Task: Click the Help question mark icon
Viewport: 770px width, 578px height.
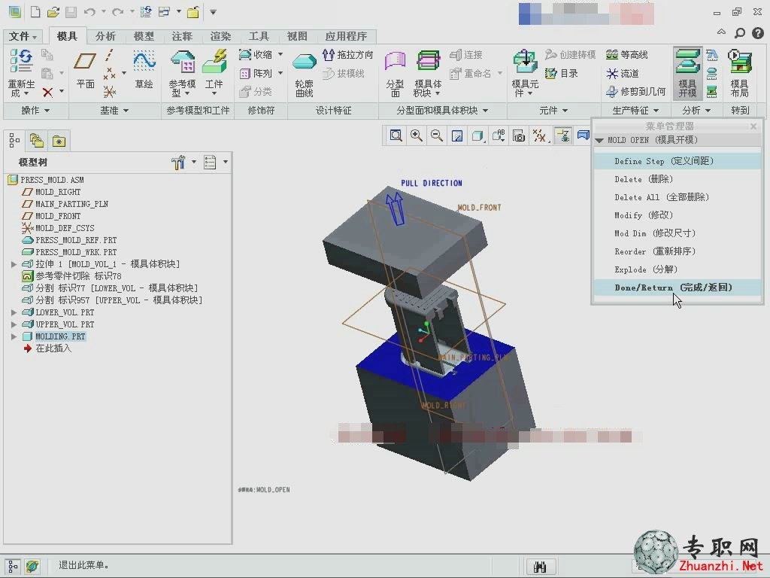Action: [x=758, y=33]
